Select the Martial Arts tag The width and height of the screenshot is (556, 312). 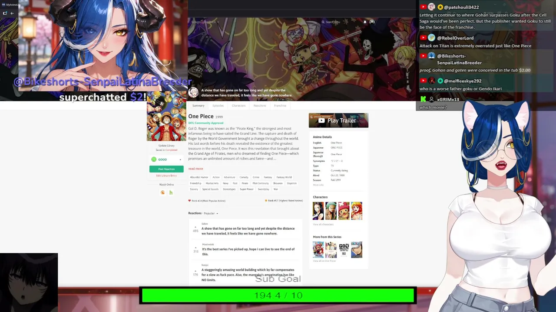pyautogui.click(x=212, y=183)
